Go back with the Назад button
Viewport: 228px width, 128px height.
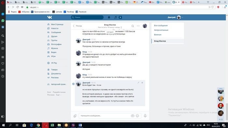78,26
